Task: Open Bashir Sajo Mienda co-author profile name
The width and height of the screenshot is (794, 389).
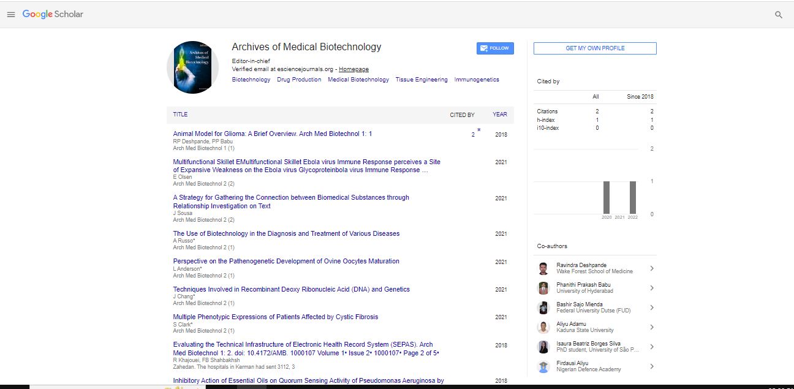Action: point(580,304)
